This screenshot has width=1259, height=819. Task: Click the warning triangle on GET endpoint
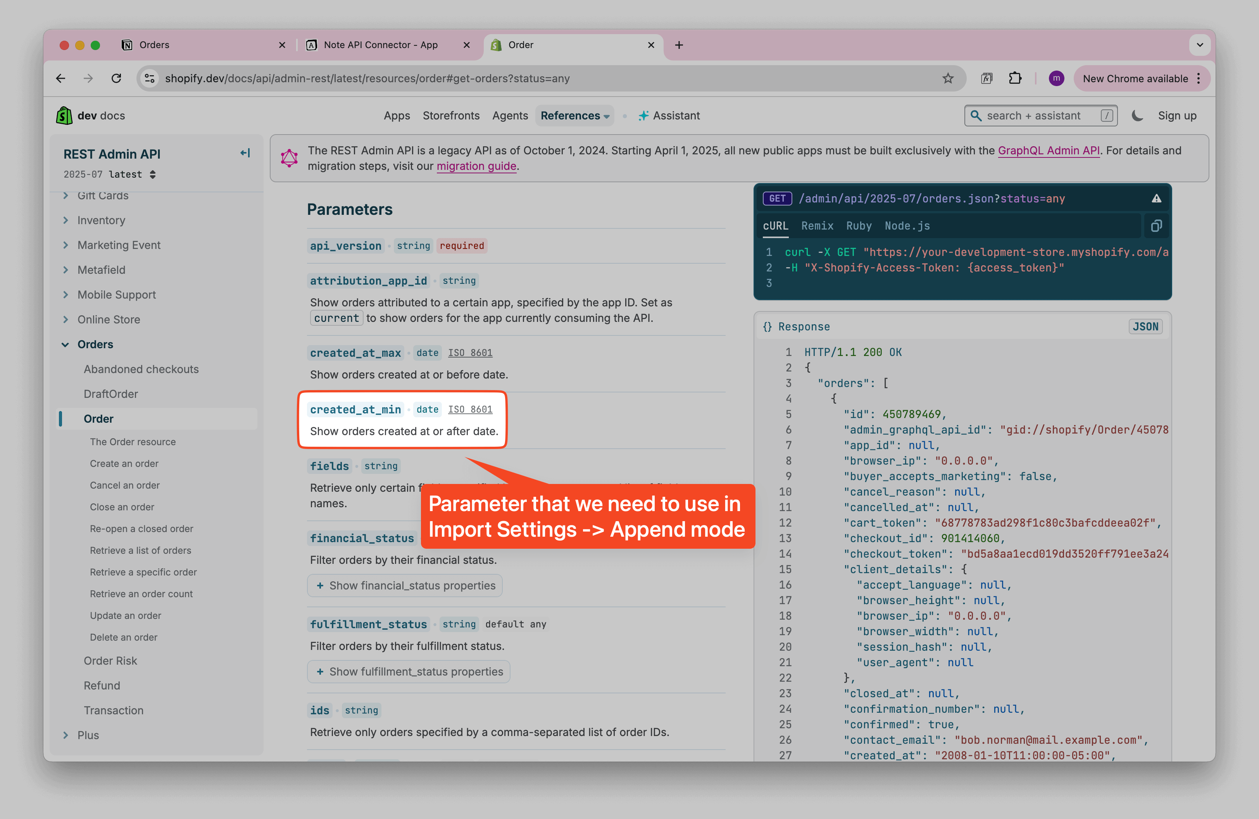pyautogui.click(x=1156, y=199)
